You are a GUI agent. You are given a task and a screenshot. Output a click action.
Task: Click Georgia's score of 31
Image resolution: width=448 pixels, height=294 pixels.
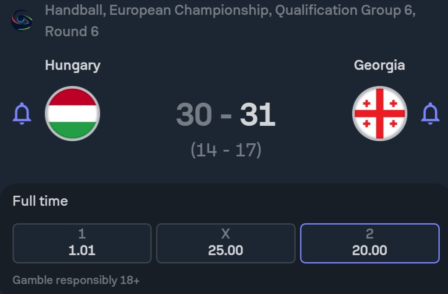258,115
